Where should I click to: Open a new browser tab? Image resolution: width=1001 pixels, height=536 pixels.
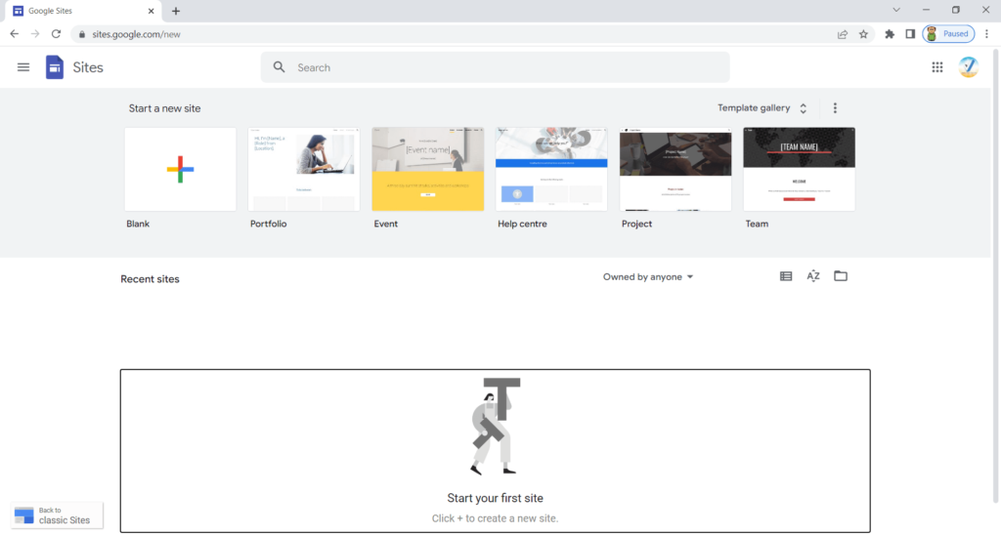click(x=176, y=11)
